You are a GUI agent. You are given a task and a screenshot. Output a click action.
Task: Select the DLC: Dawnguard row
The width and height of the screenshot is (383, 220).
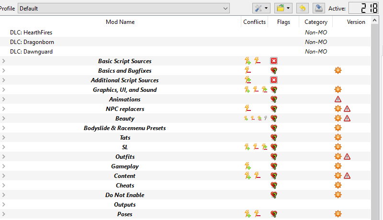coord(185,52)
